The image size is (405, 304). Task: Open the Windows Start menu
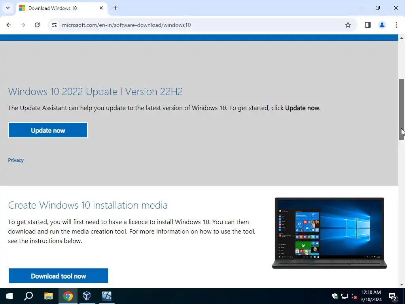coord(9,296)
